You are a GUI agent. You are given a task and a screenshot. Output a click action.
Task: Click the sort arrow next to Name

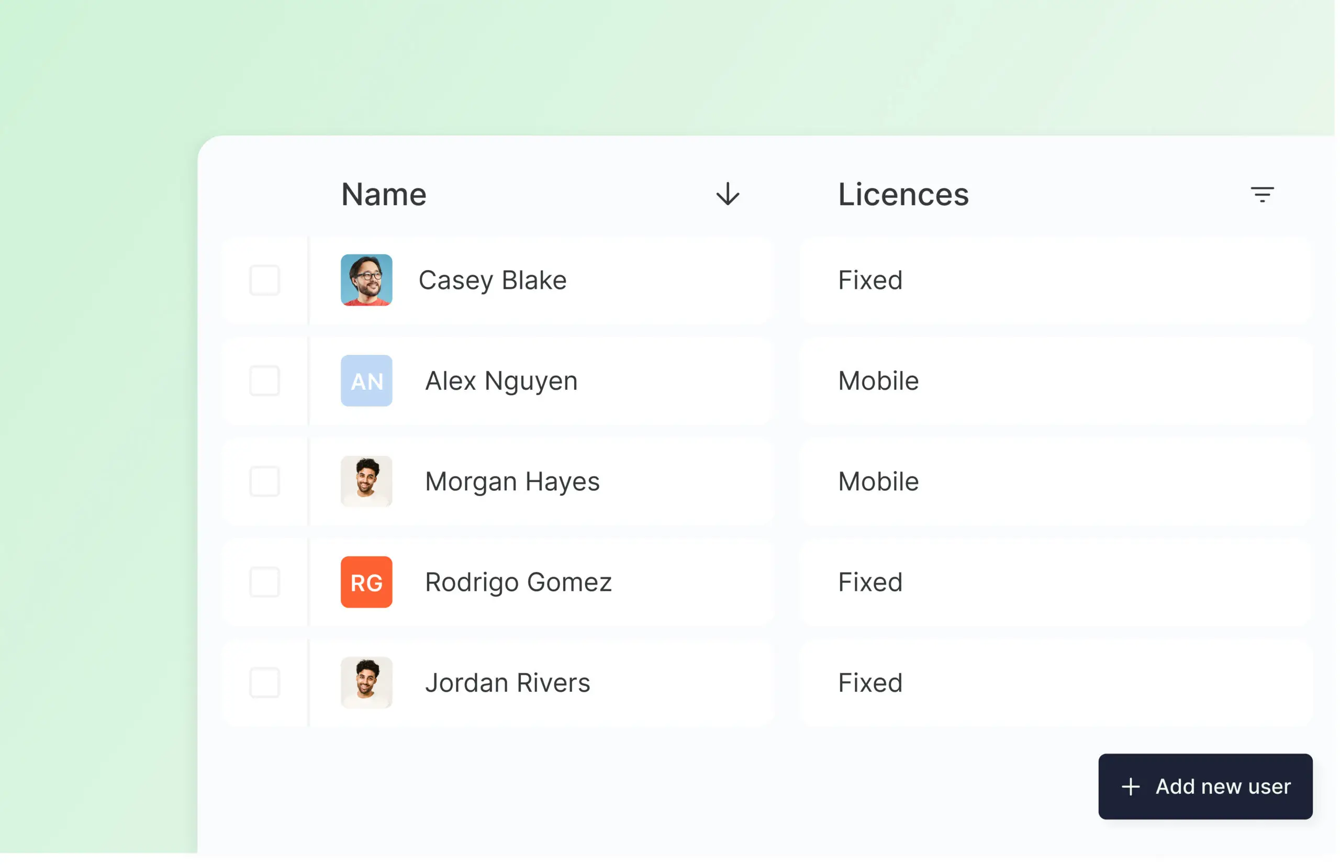(x=728, y=195)
